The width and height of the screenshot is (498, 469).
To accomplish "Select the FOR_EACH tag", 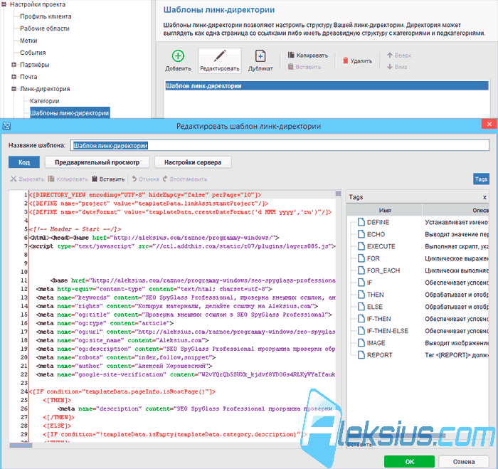I will (383, 270).
